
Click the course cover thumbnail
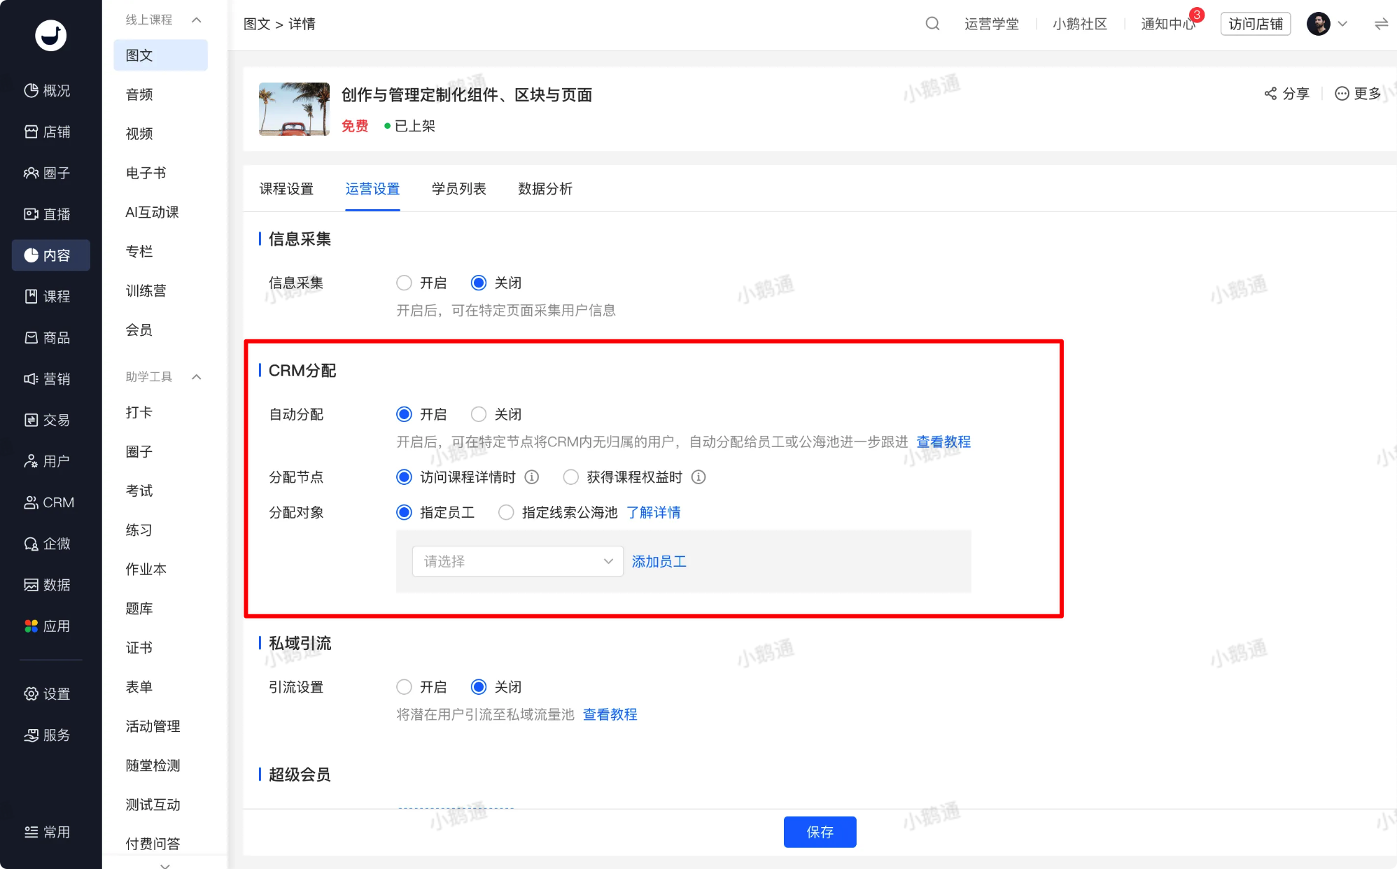pos(294,109)
